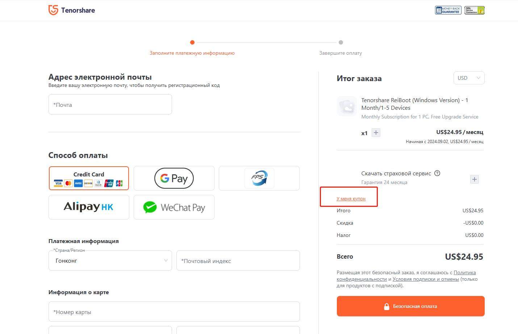
Task: Open the USD currency dropdown
Action: 469,78
